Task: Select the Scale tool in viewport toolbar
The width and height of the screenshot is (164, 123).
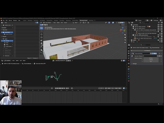Action: pos(42,40)
